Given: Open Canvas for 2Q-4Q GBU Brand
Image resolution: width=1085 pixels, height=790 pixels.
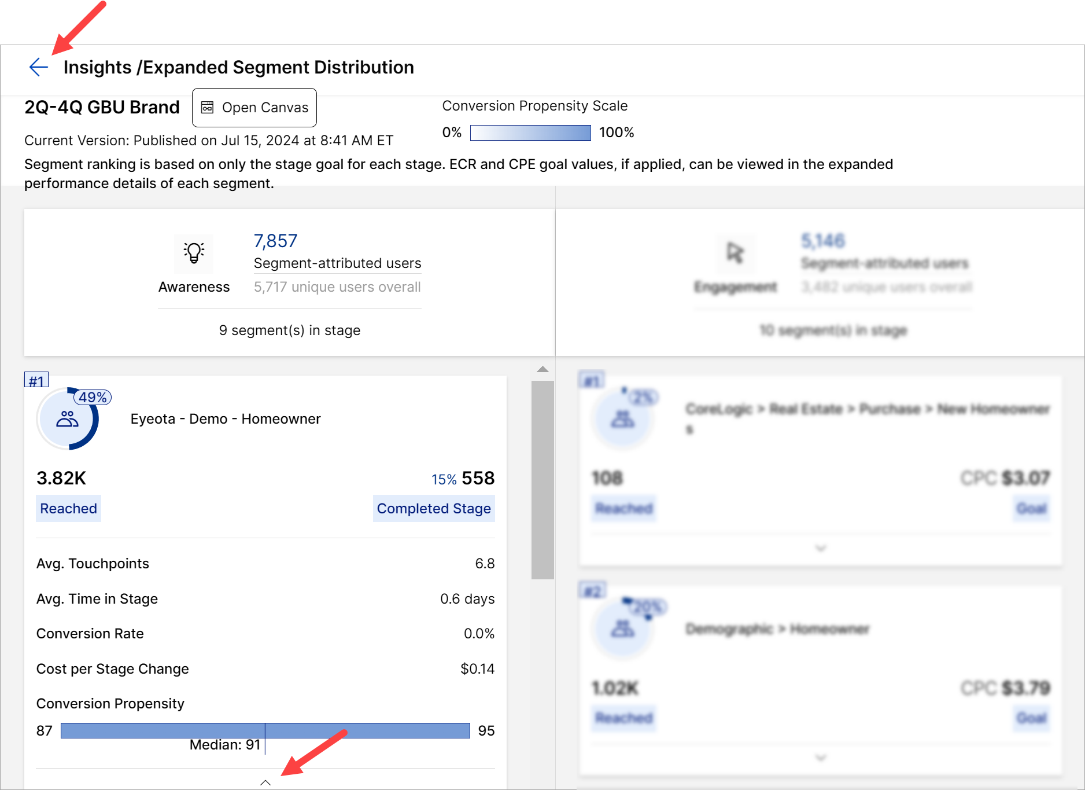Looking at the screenshot, I should coord(254,108).
